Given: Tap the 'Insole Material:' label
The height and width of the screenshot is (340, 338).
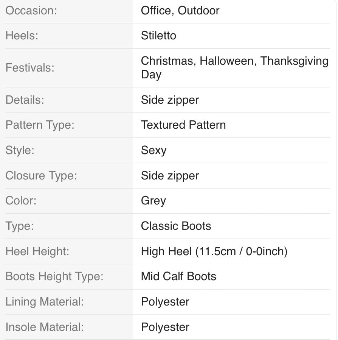Looking at the screenshot, I should (44, 327).
